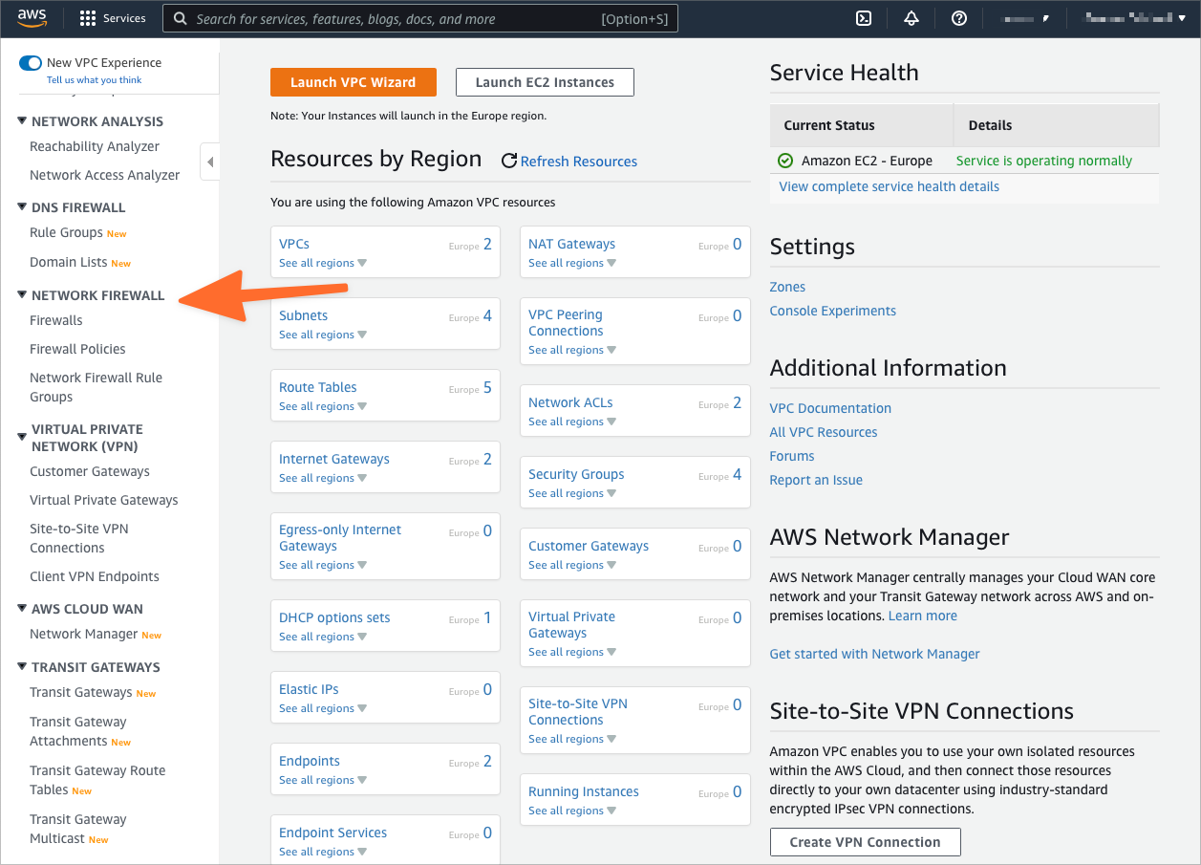Screen dimensions: 1201x865
Task: Open the Internet Gateways resource link
Action: (334, 459)
